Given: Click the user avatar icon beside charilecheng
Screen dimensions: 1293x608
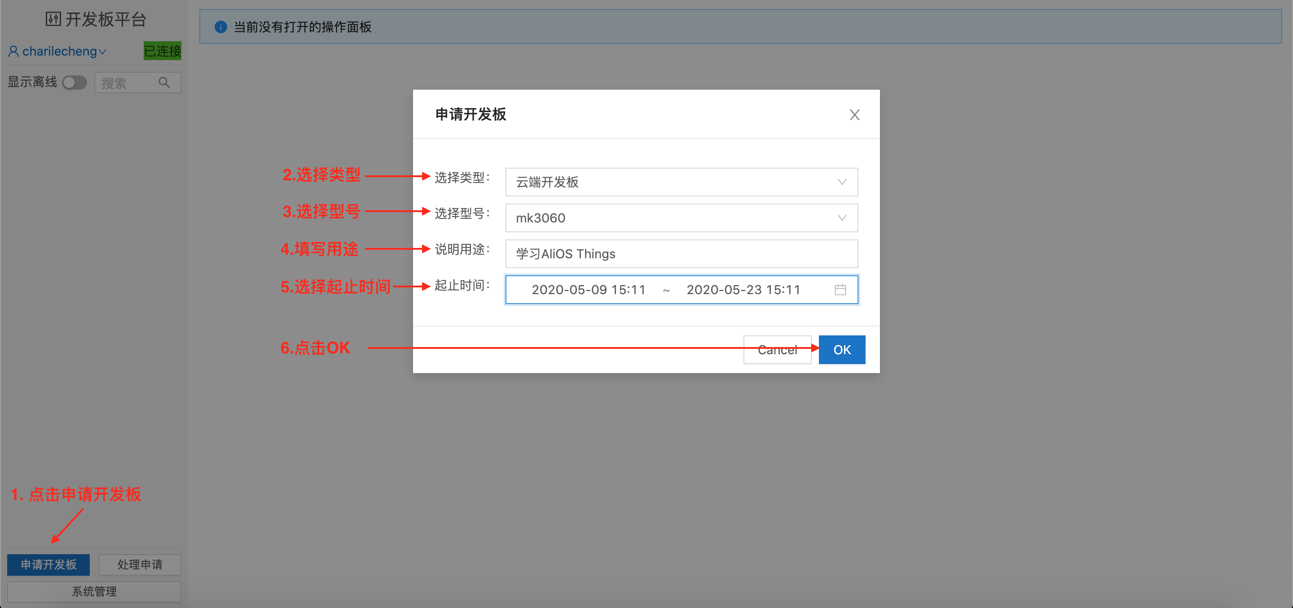Looking at the screenshot, I should click(13, 51).
